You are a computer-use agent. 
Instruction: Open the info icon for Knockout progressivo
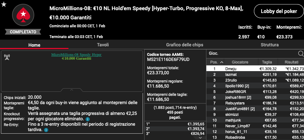pos(87,119)
